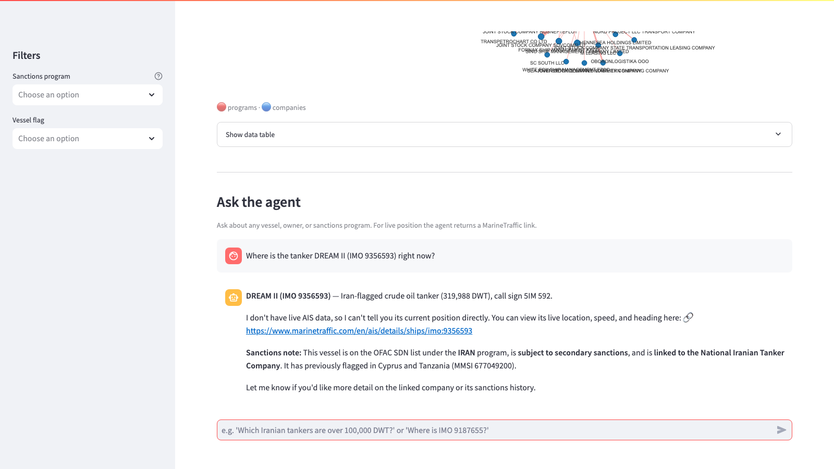Click 'Let me know if you'd like more detail' line

(x=391, y=388)
